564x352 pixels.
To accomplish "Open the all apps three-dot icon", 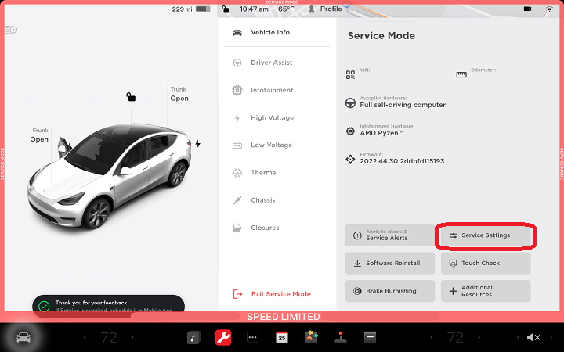I will [x=252, y=338].
